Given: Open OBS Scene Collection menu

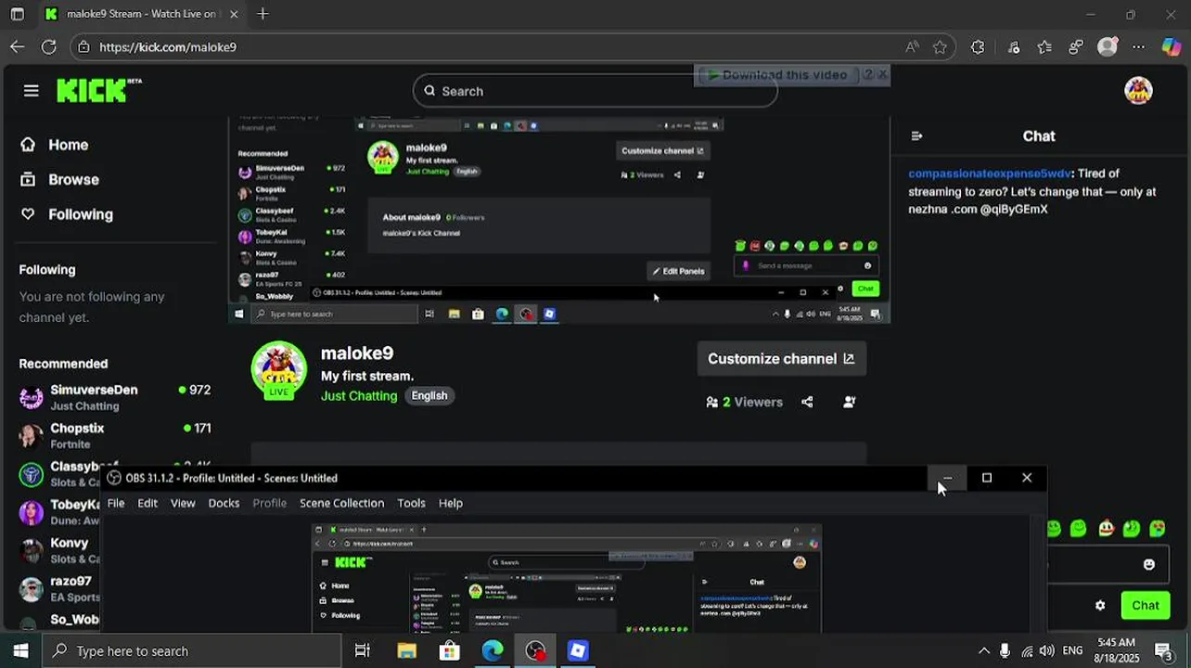Looking at the screenshot, I should (x=341, y=503).
